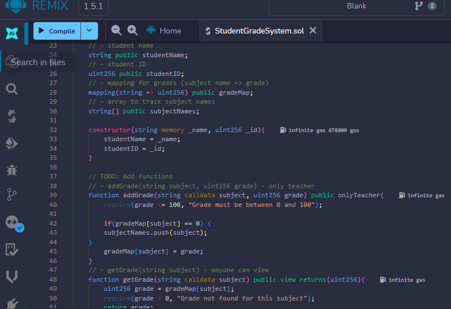Screen dimensions: 451x309
Task: Click 'studentID = _id;' code line
Action: point(134,149)
